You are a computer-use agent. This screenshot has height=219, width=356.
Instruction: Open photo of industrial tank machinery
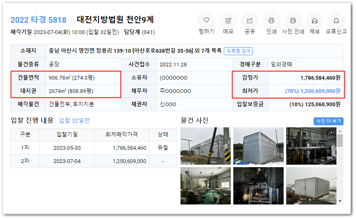pos(311,146)
